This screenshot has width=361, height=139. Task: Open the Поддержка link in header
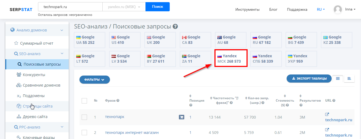coord(297,9)
